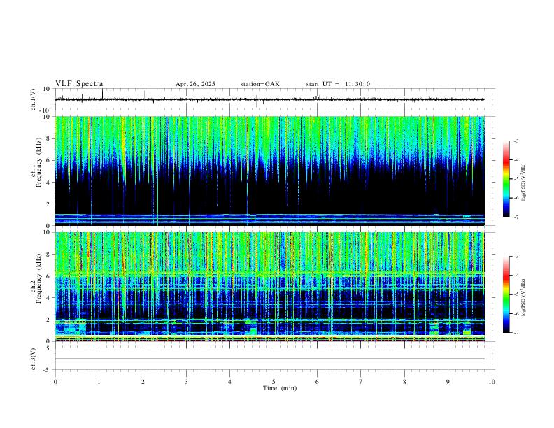
Task: Click the ch.1 voltage waveform trace
Action: [270, 99]
